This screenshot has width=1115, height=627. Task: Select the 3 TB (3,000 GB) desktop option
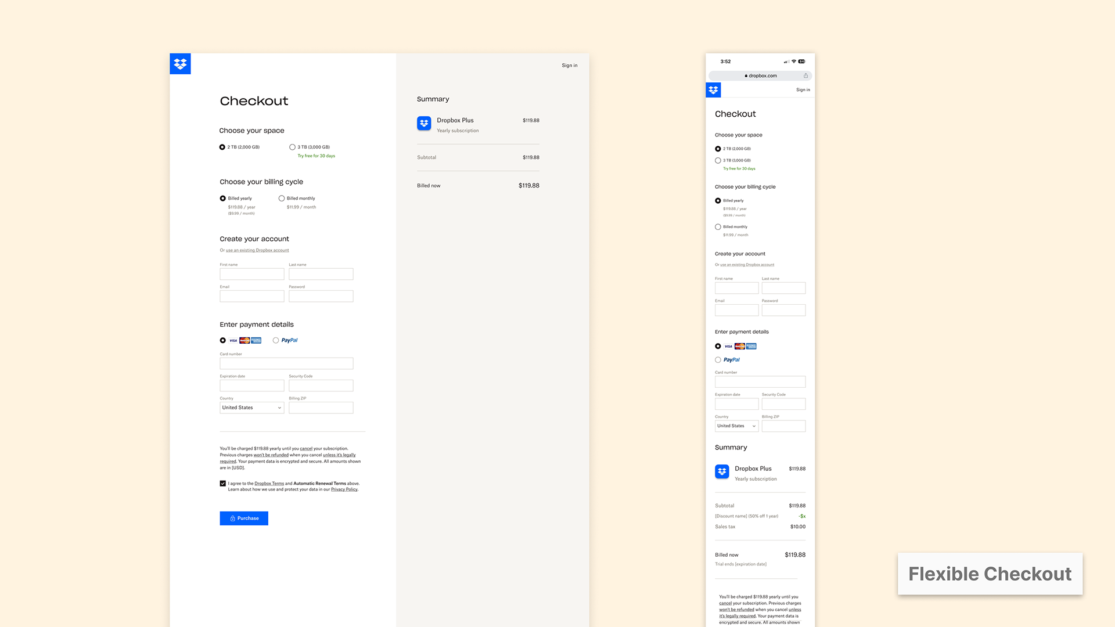pyautogui.click(x=293, y=147)
